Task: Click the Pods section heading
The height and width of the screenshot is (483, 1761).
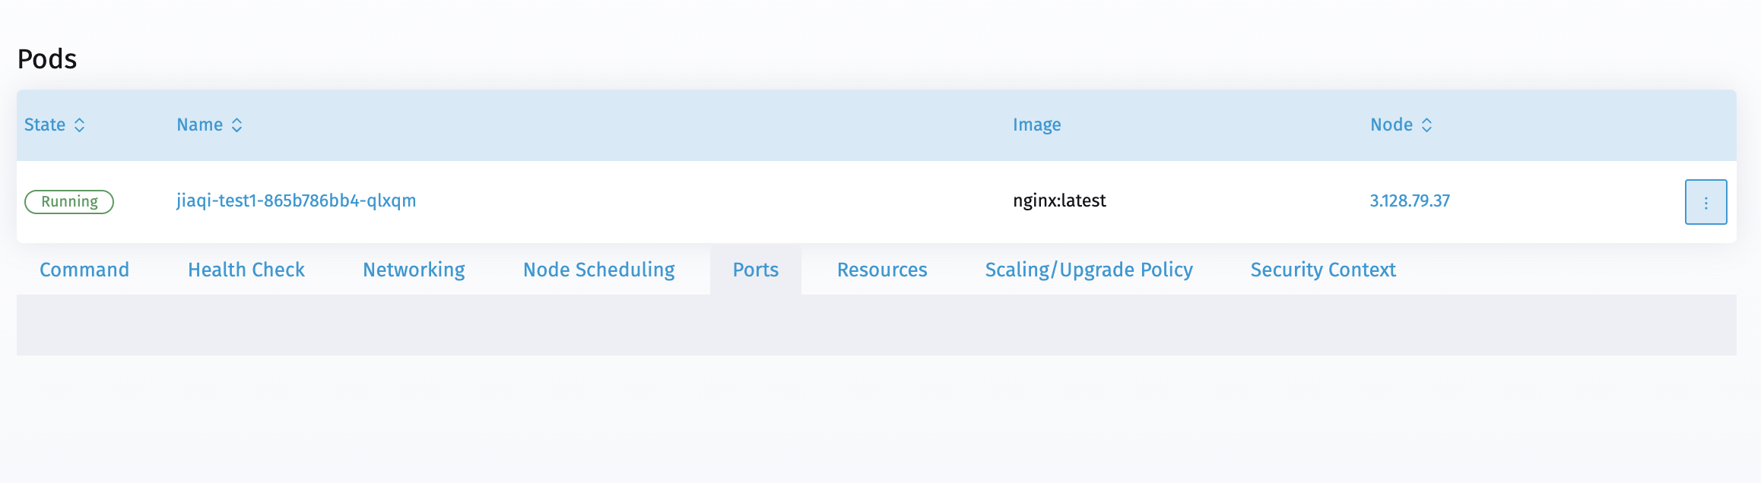Action: 48,58
